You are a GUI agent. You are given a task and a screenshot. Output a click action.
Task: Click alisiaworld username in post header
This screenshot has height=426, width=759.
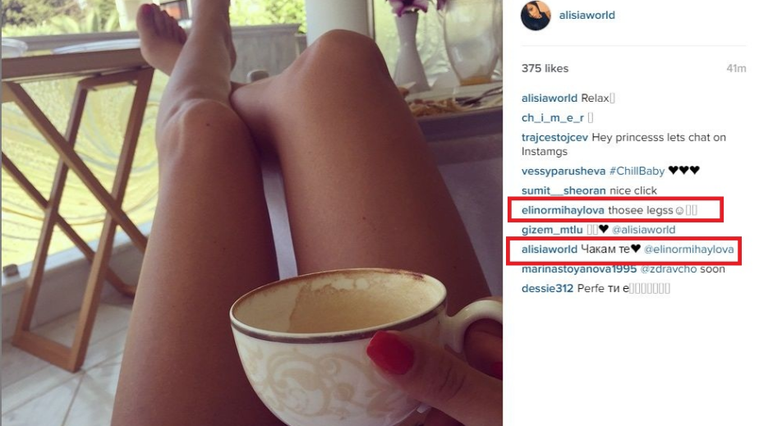(586, 15)
